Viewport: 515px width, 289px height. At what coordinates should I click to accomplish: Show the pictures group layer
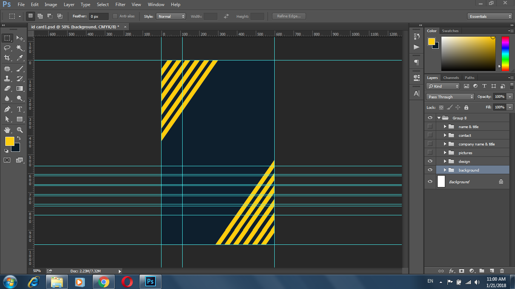pyautogui.click(x=430, y=153)
